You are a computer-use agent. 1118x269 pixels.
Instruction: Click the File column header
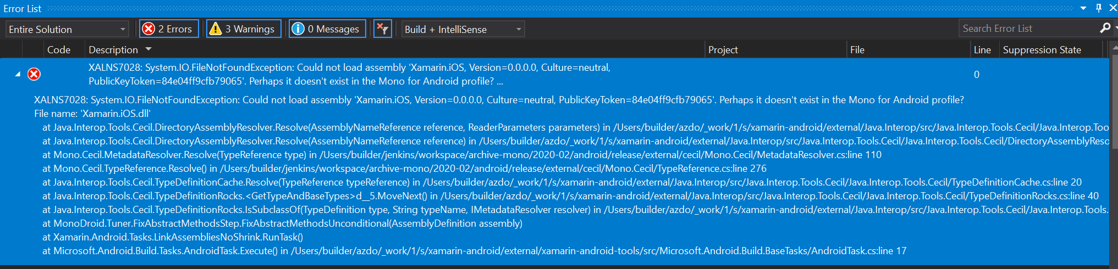[x=857, y=50]
